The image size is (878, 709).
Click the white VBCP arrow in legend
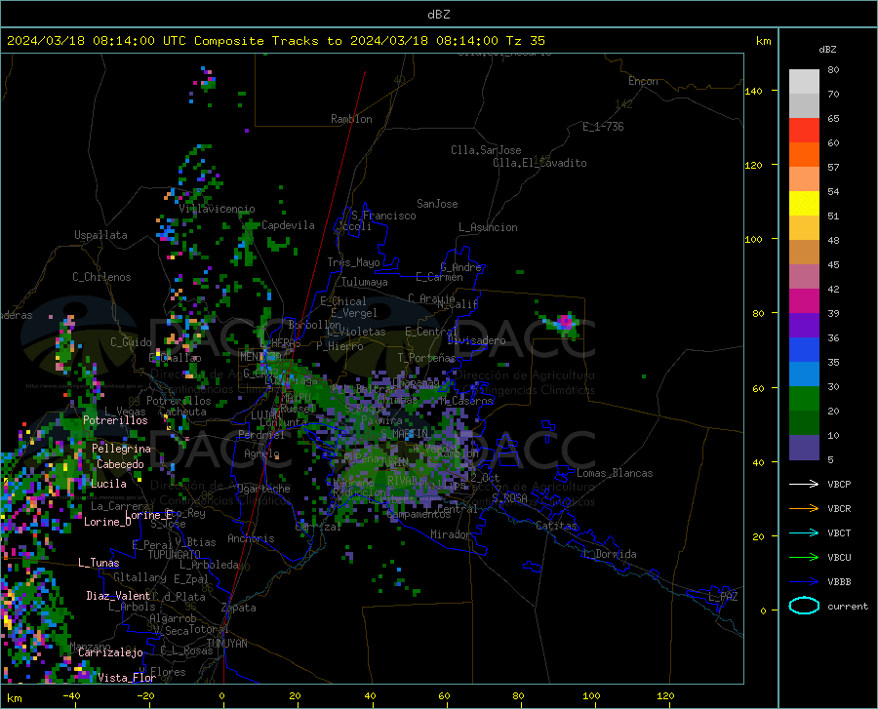804,484
